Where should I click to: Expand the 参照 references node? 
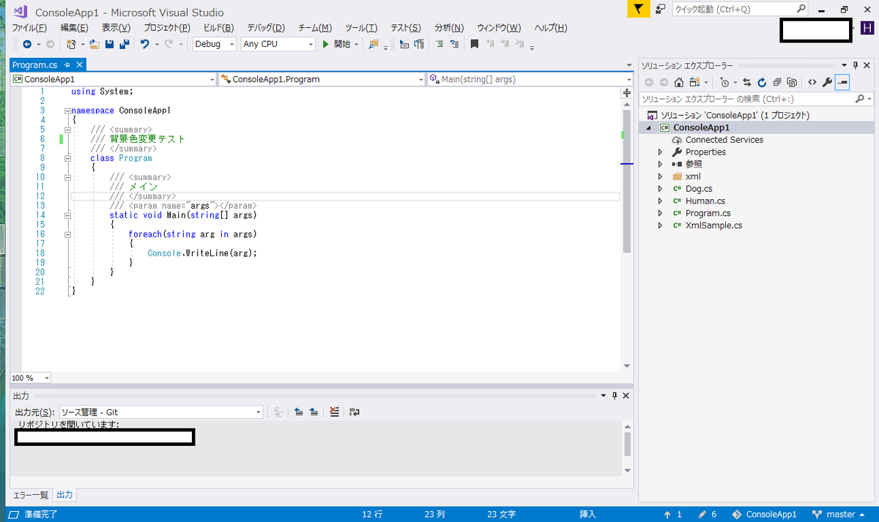pyautogui.click(x=660, y=164)
